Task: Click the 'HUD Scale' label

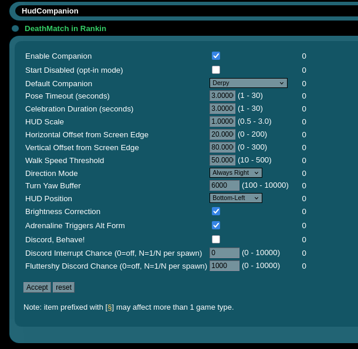Action: pos(45,122)
